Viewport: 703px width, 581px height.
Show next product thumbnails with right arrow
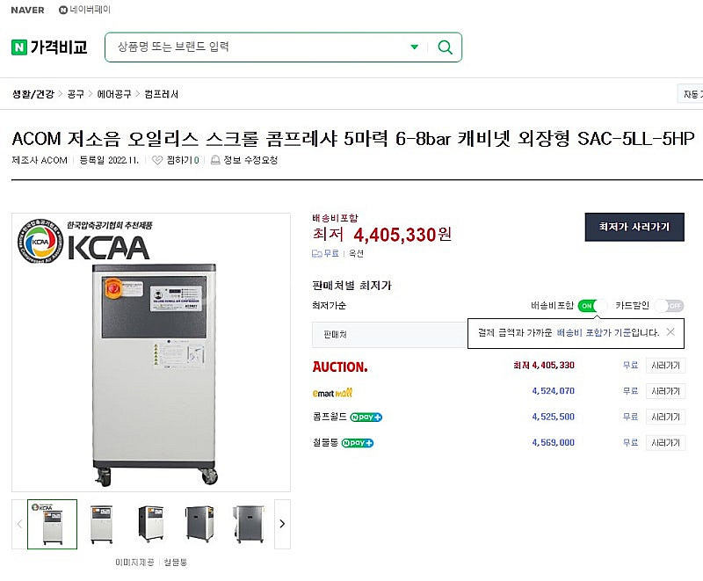pos(282,524)
